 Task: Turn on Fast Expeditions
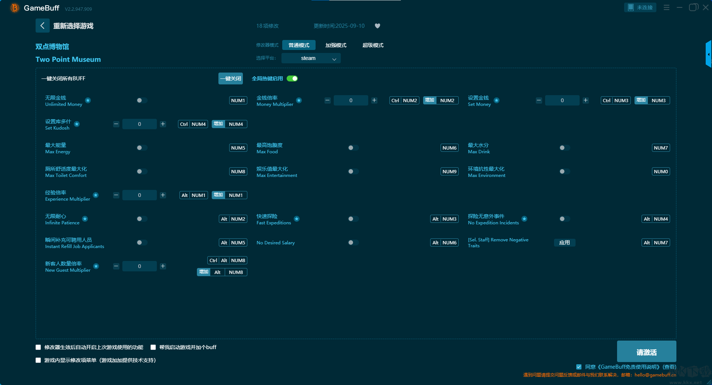coord(353,219)
